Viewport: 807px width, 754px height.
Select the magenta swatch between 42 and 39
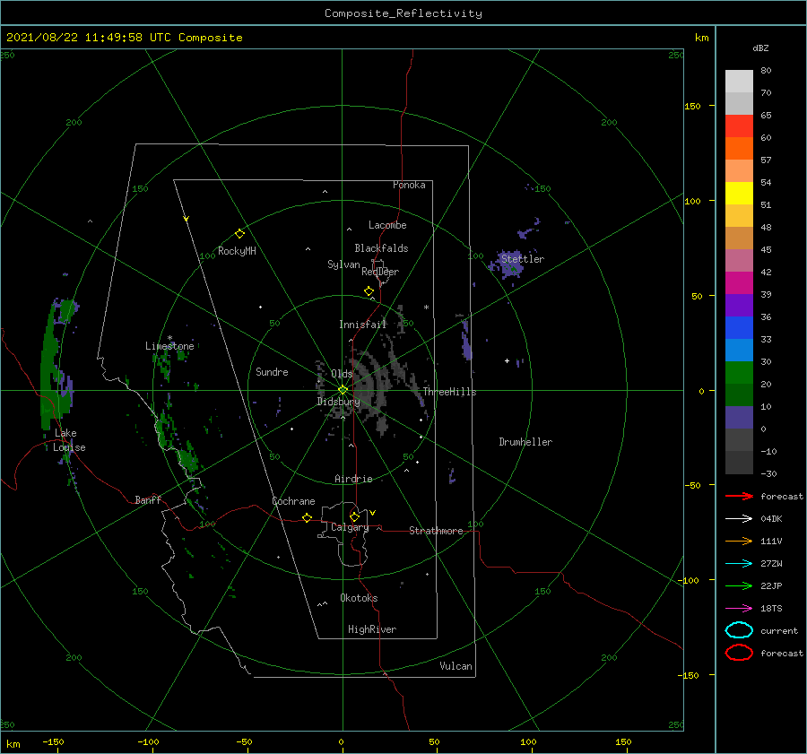(x=739, y=282)
